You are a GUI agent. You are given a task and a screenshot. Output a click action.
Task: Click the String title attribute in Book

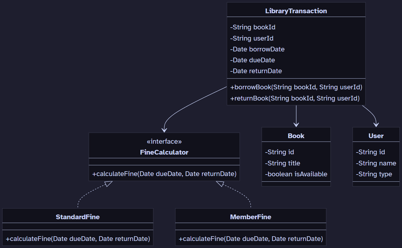282,163
